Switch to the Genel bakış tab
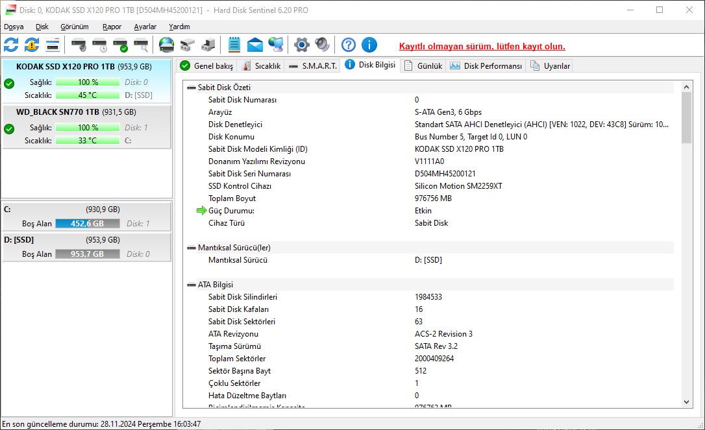The width and height of the screenshot is (705, 430). 206,66
